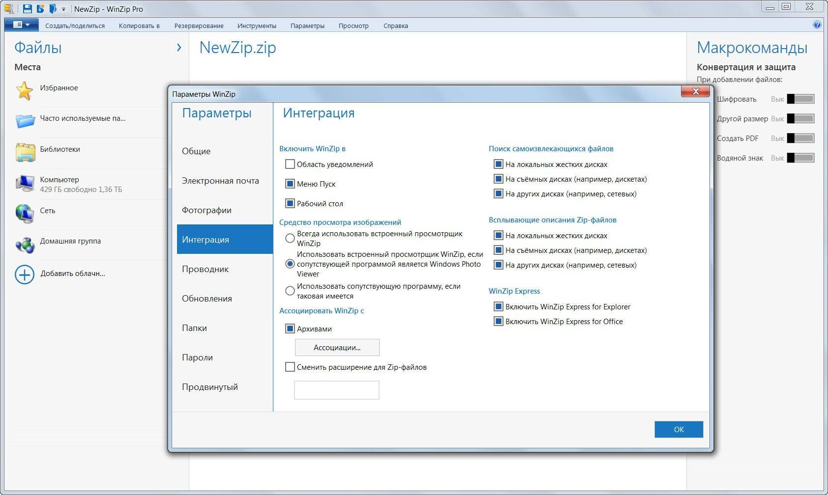Image resolution: width=828 pixels, height=495 pixels.
Task: Close the Параметры WinZip dialog
Action: coord(696,91)
